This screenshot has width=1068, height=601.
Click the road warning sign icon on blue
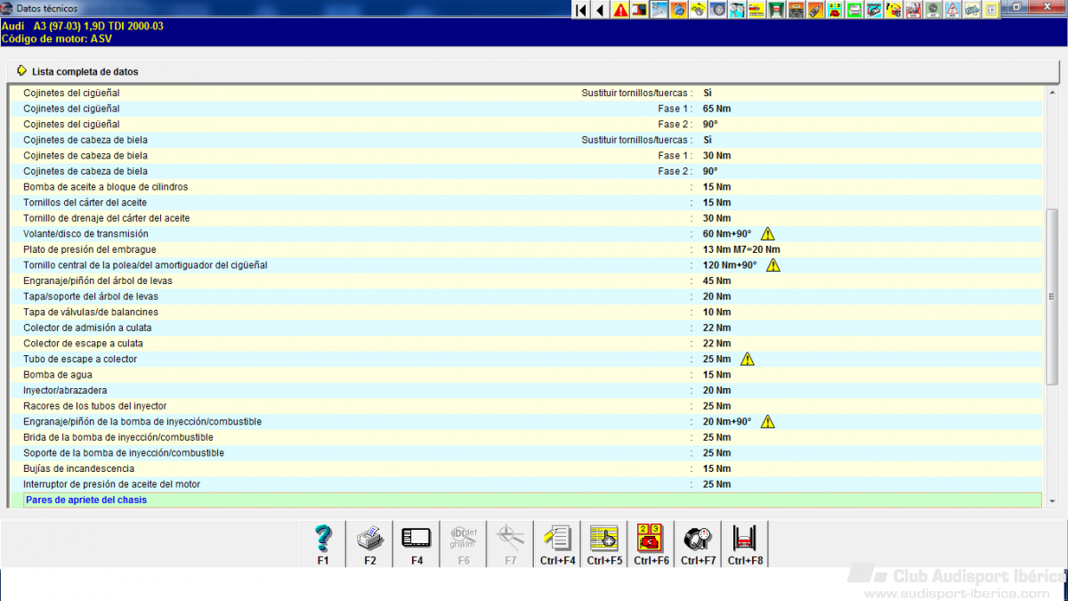point(951,10)
